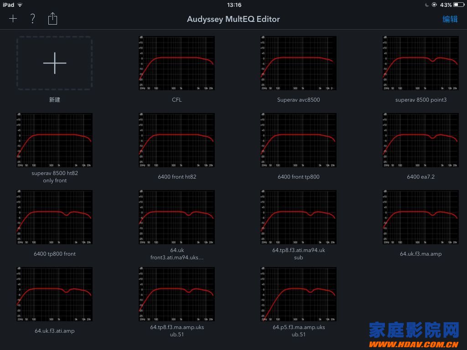Tap the 13:16 clock in status bar

234,5
